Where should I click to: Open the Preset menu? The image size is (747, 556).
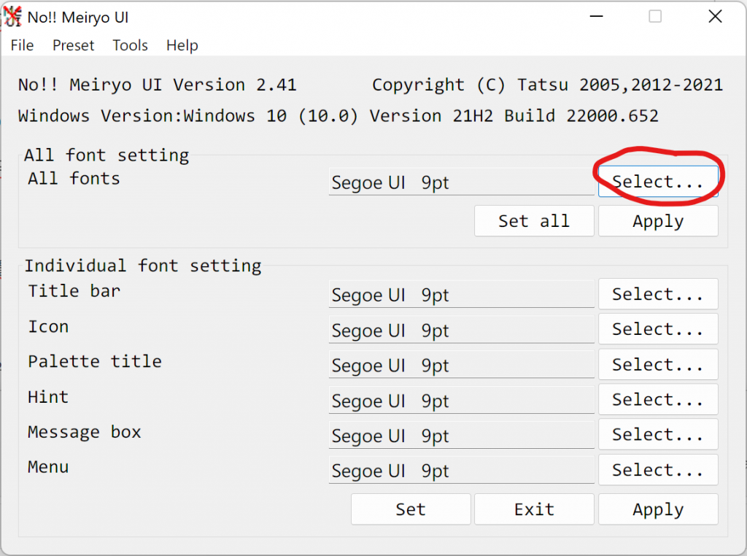coord(74,45)
